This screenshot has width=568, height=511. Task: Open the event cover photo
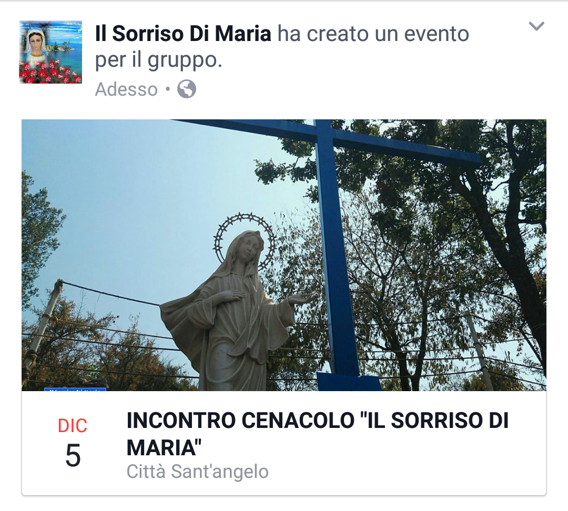click(x=284, y=255)
